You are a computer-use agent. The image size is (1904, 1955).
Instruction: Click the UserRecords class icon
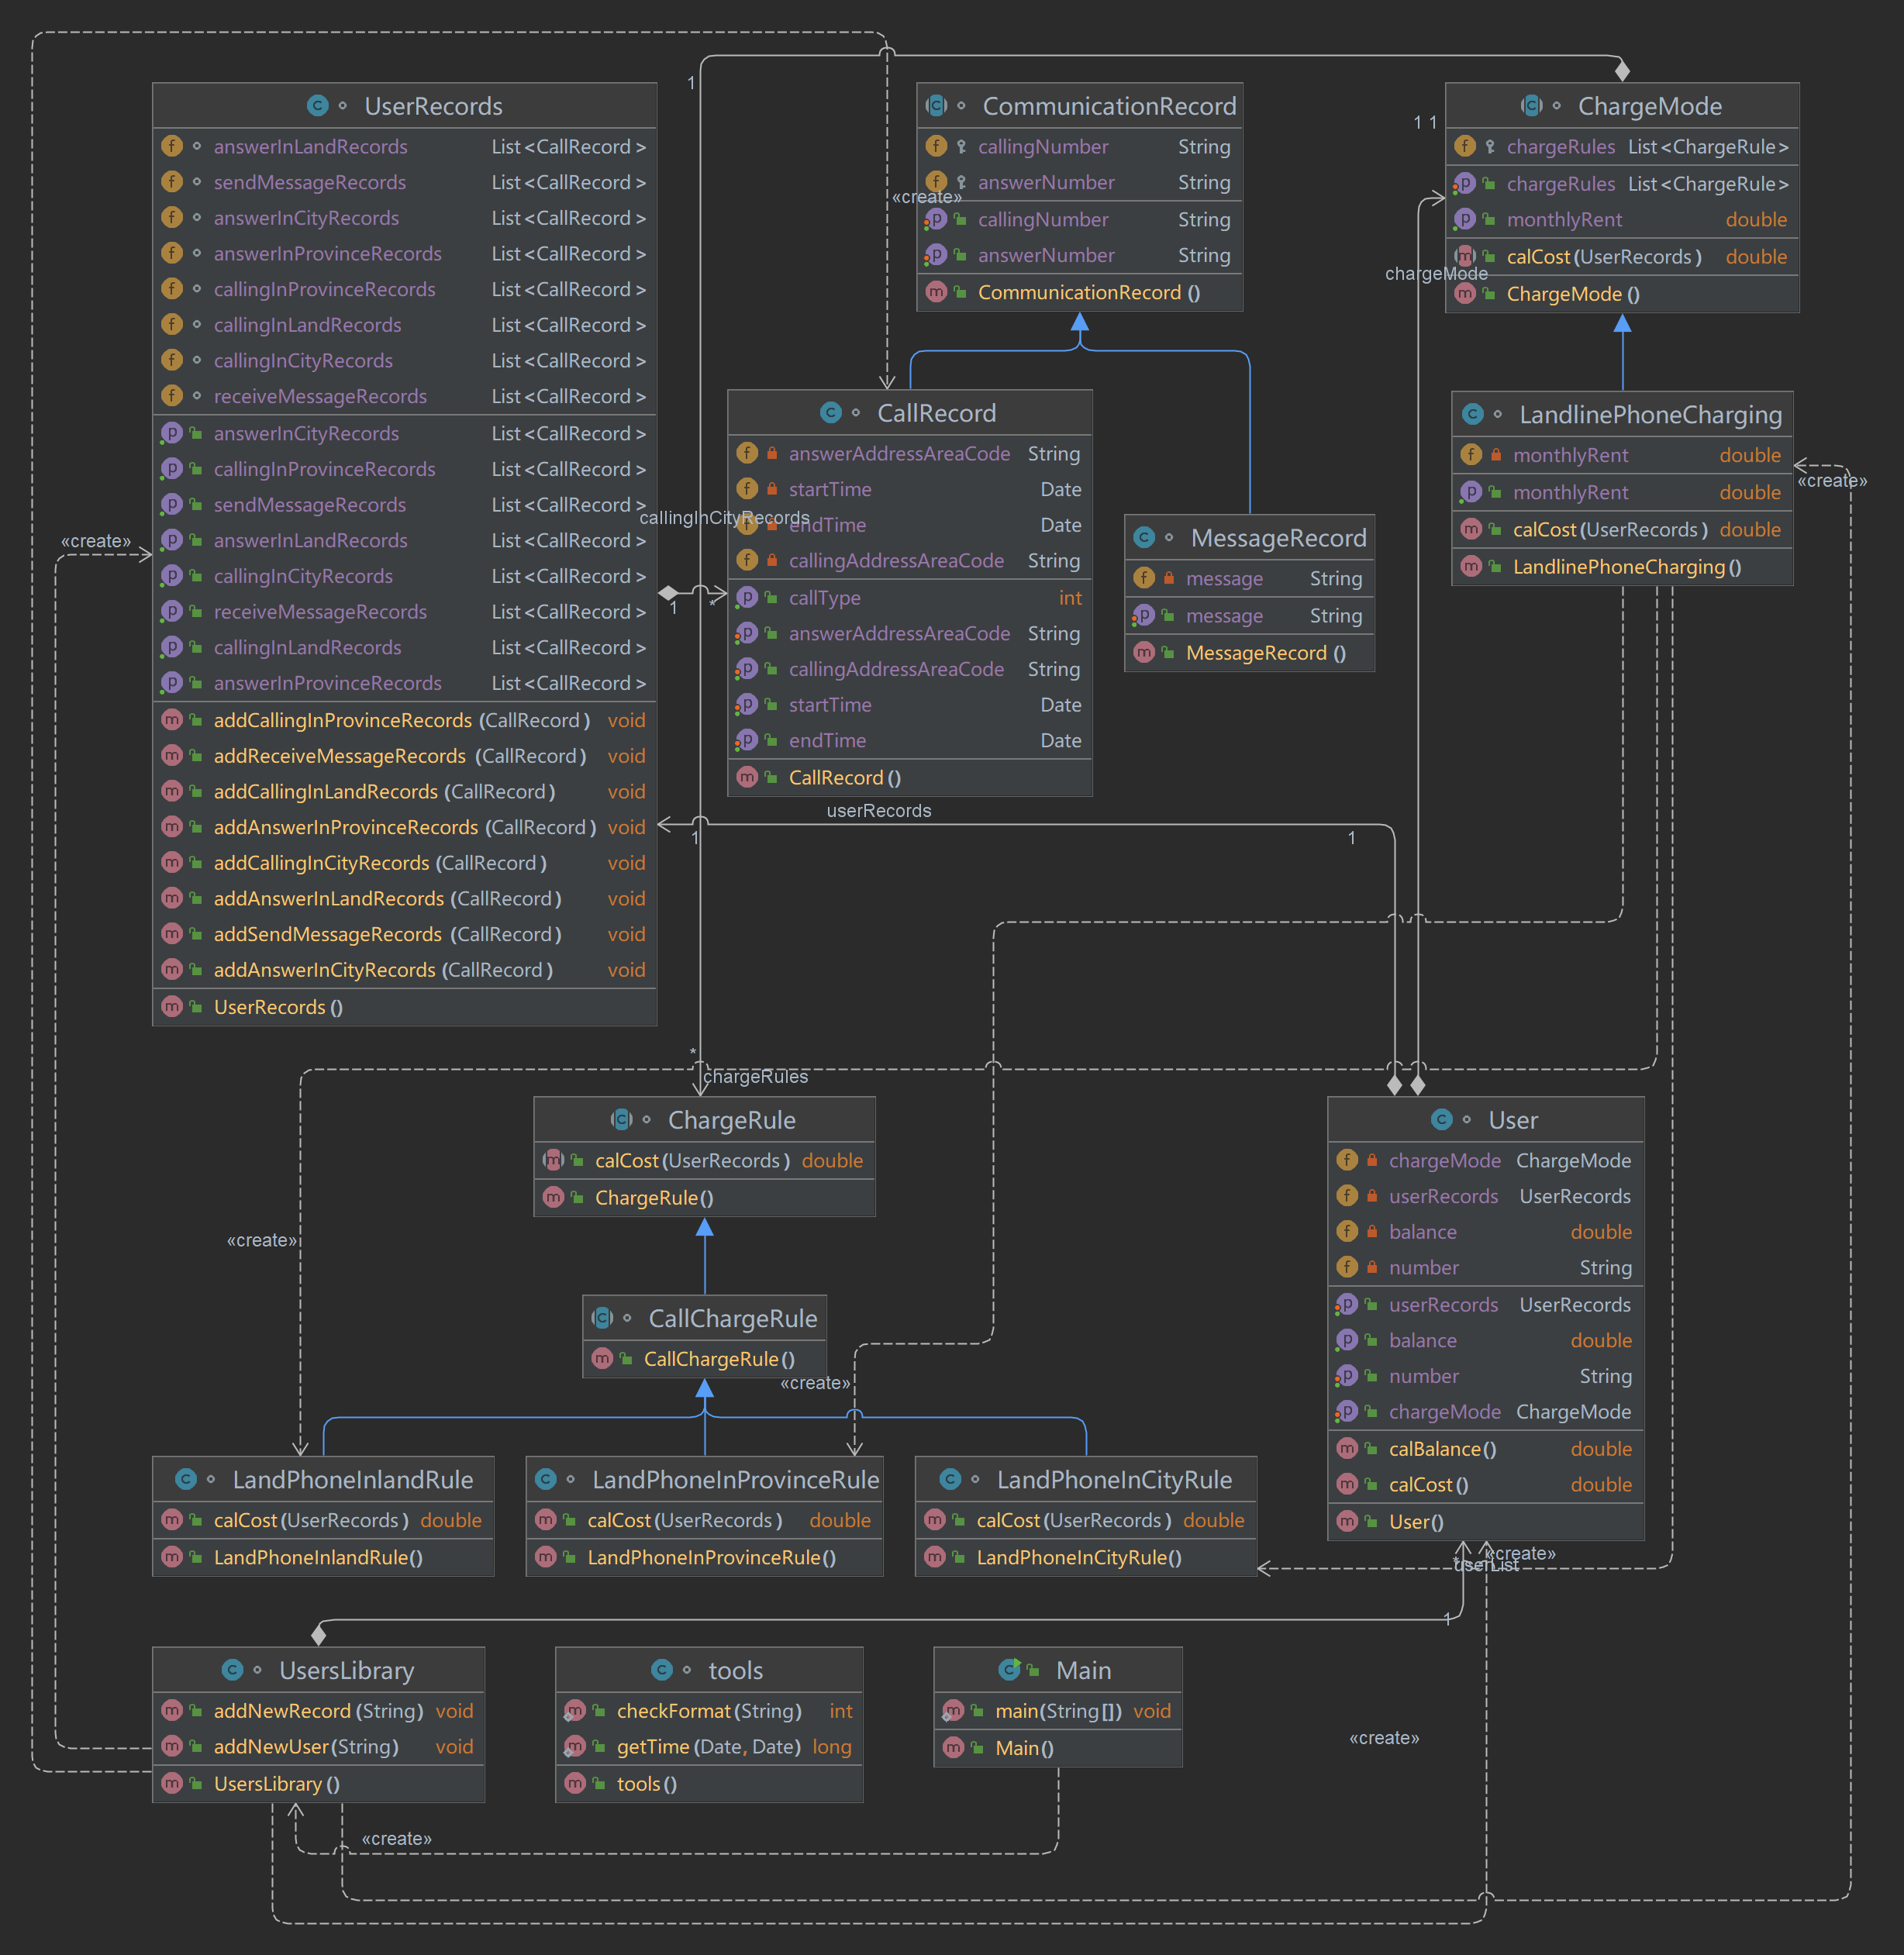pyautogui.click(x=317, y=106)
